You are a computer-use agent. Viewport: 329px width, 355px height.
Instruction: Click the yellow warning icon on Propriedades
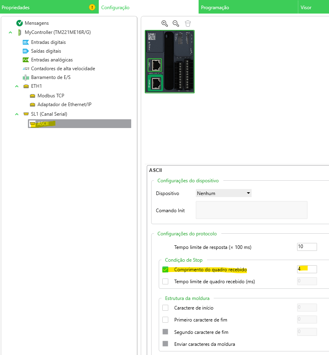point(92,7)
